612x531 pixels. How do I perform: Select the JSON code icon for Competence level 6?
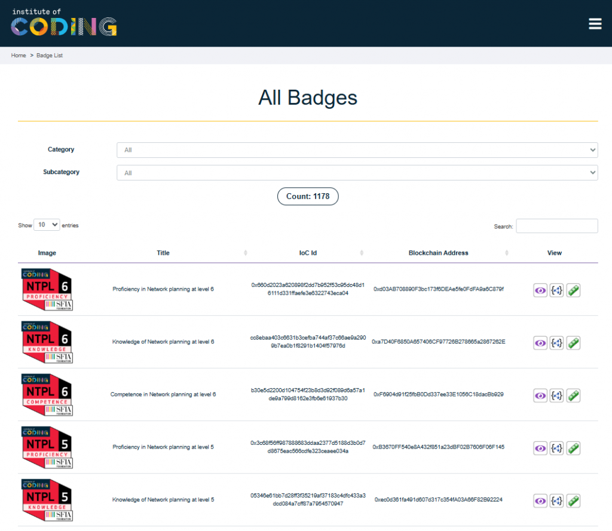click(556, 395)
